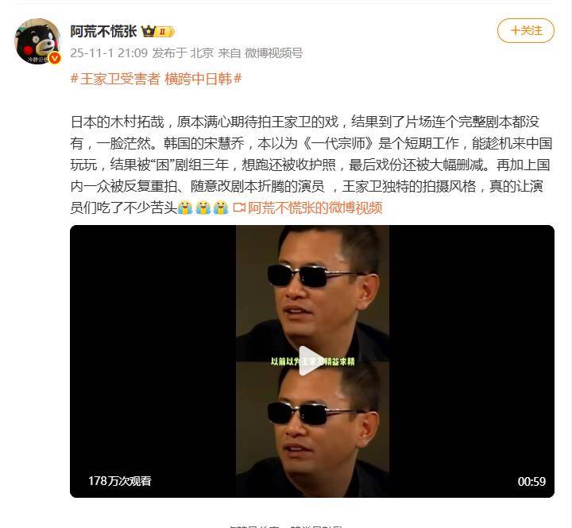This screenshot has height=528, width=572.
Task: Click the video camera icon before video link
Action: (x=238, y=208)
